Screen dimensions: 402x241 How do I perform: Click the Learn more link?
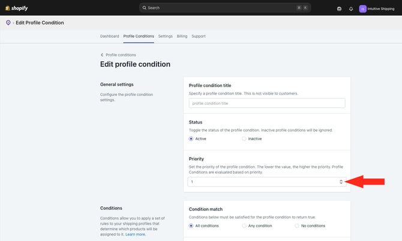pos(136,234)
